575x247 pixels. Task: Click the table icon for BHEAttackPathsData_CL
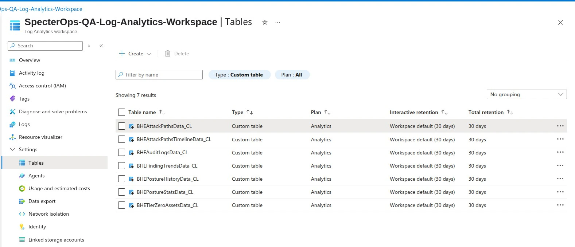[x=132, y=126]
